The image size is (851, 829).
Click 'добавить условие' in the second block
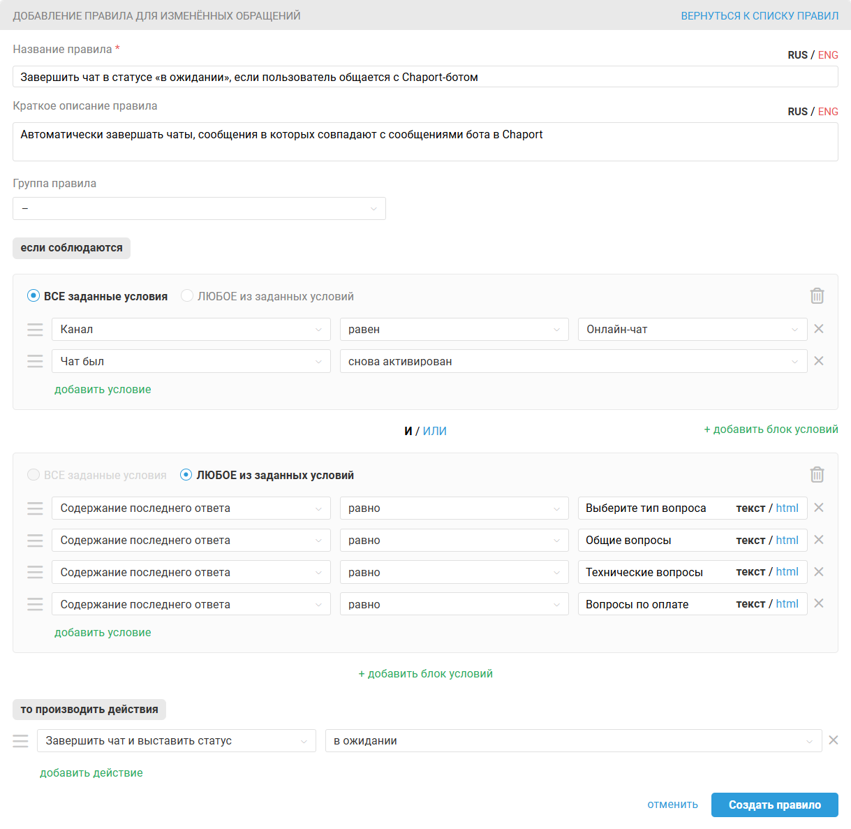tap(103, 632)
